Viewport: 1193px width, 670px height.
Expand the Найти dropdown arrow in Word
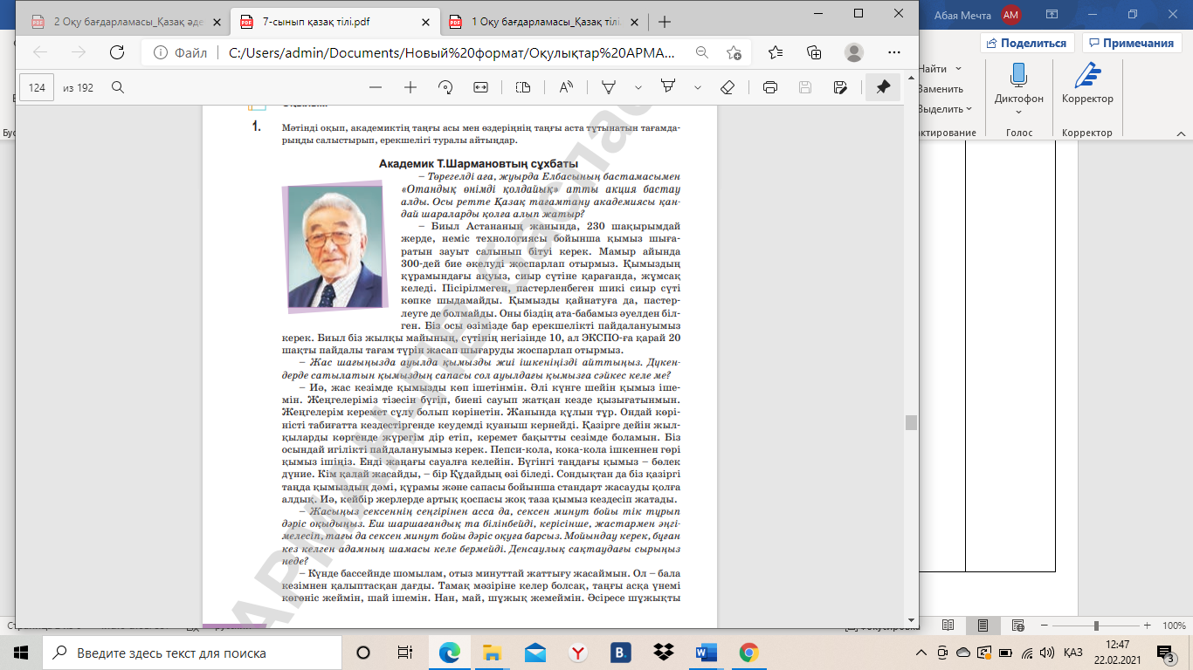point(959,69)
